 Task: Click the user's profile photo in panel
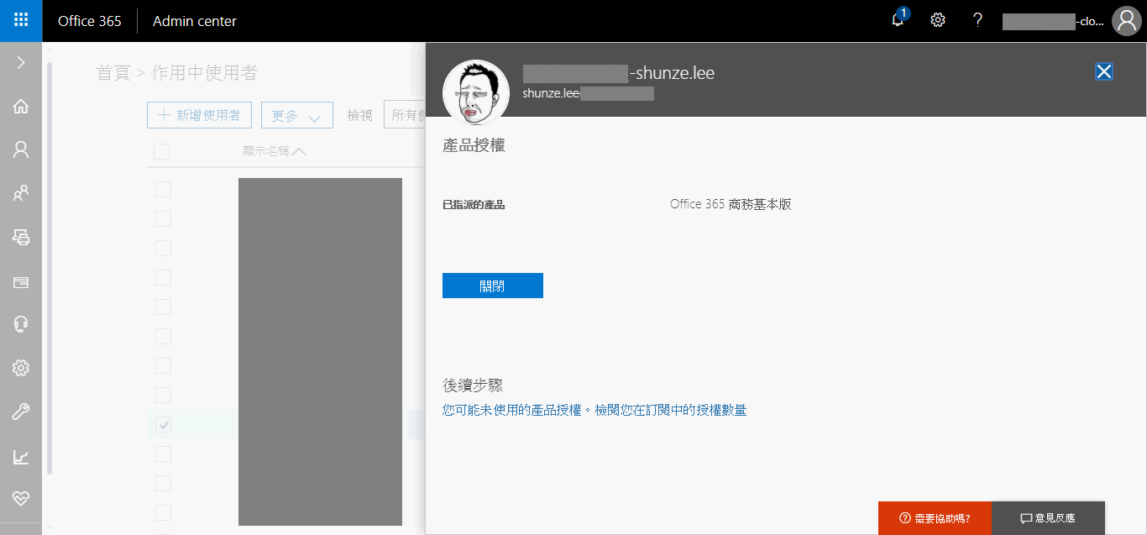[x=476, y=93]
